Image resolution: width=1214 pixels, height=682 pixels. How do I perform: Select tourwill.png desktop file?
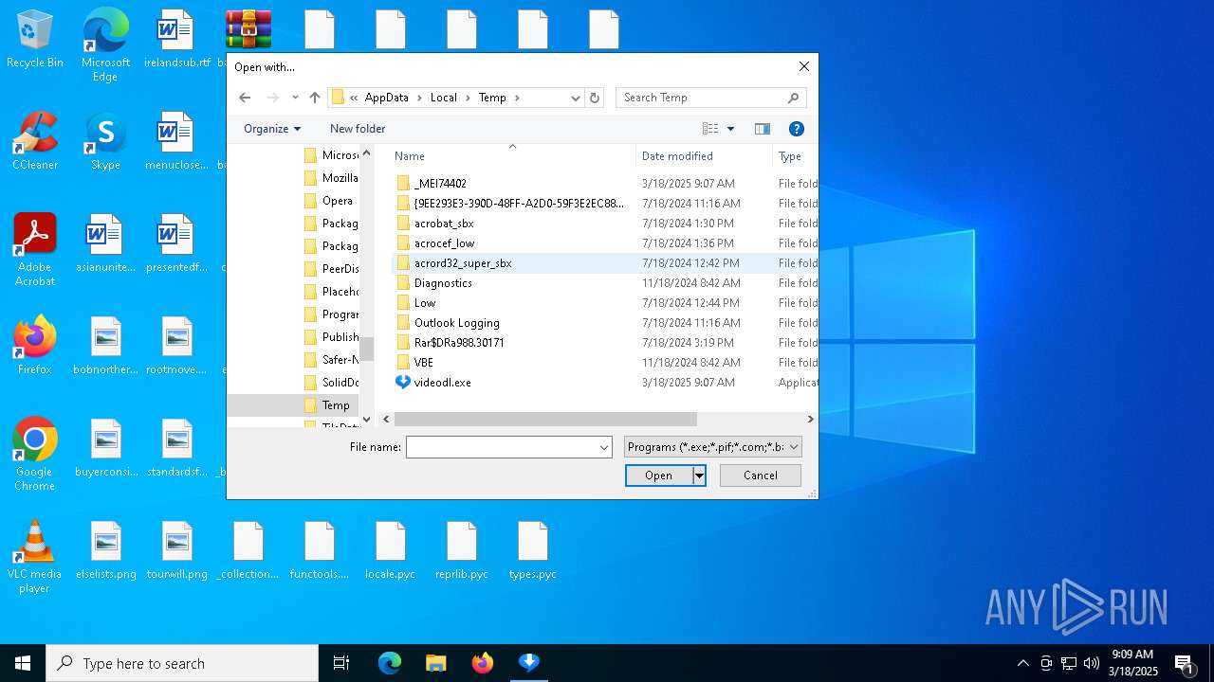coord(176,551)
